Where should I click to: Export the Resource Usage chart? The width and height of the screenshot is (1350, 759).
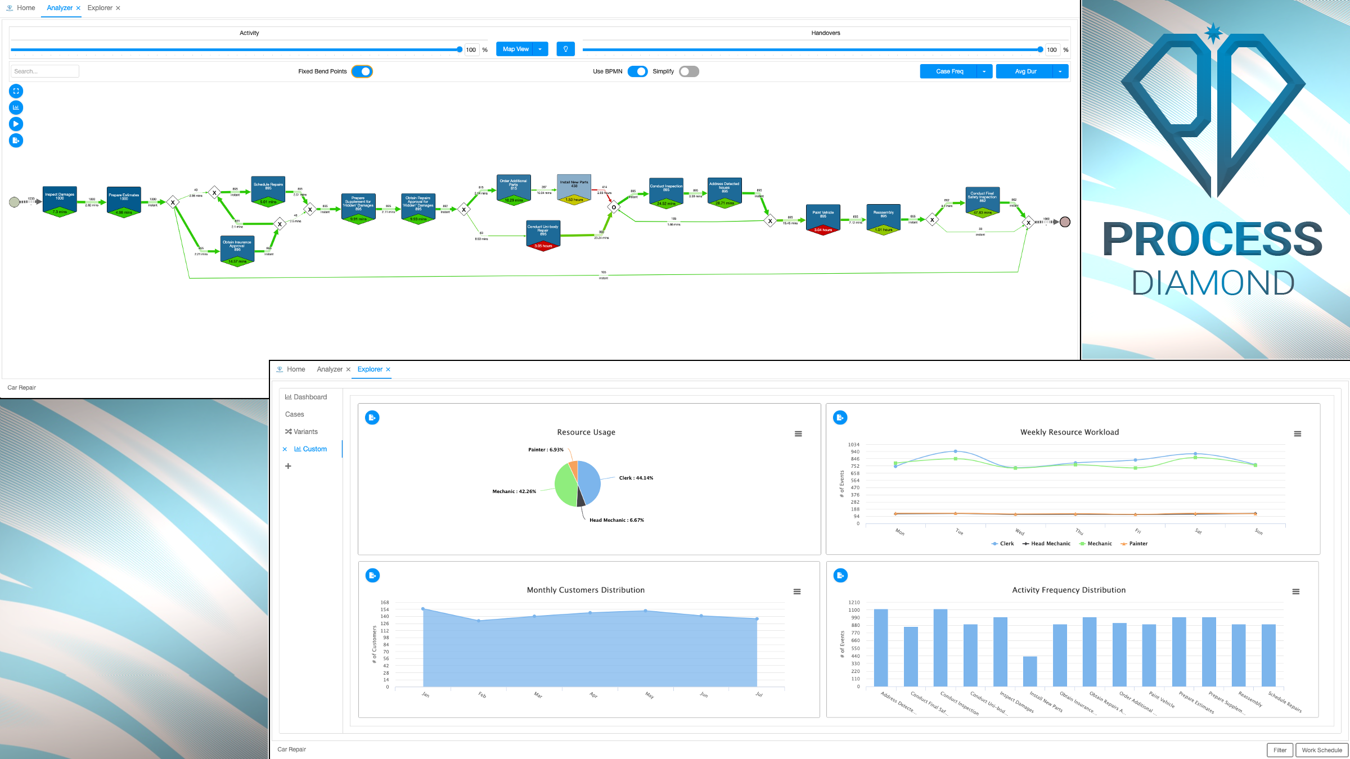pyautogui.click(x=372, y=418)
